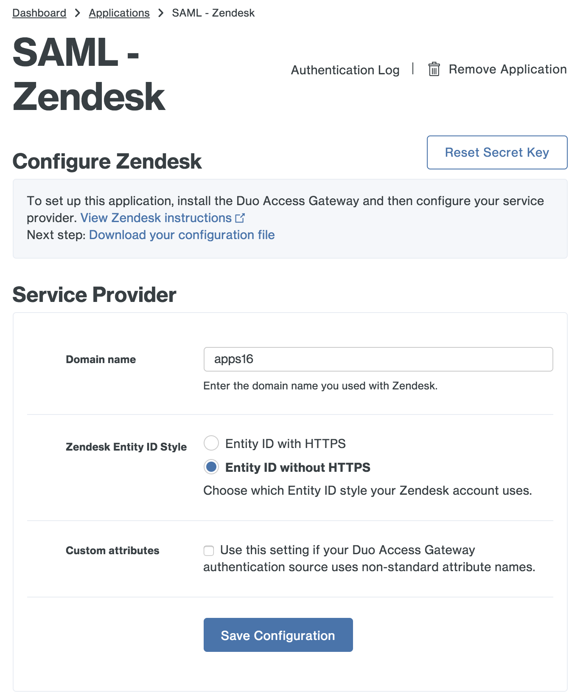Select Entity ID without HTTPS radio
Image resolution: width=583 pixels, height=699 pixels.
click(211, 467)
